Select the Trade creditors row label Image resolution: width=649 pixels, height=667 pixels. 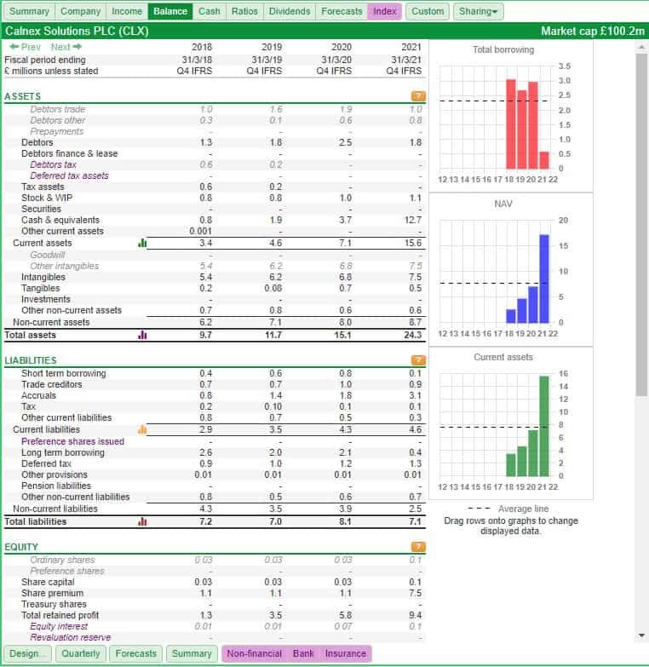51,384
